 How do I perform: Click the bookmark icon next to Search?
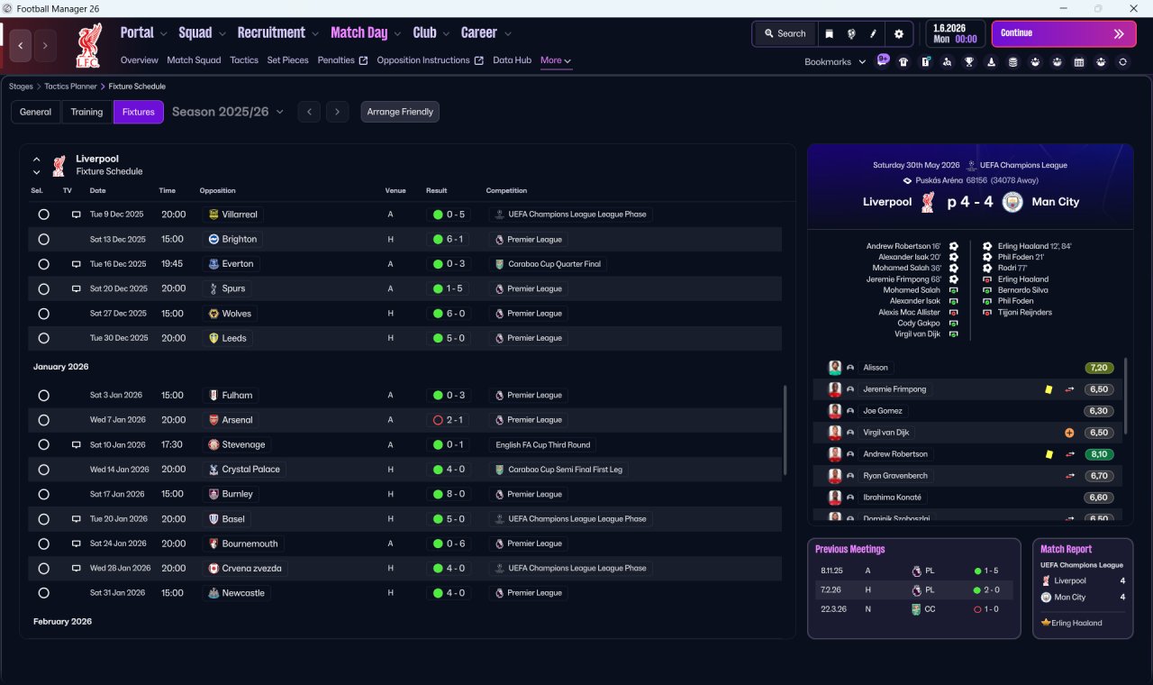click(x=829, y=33)
